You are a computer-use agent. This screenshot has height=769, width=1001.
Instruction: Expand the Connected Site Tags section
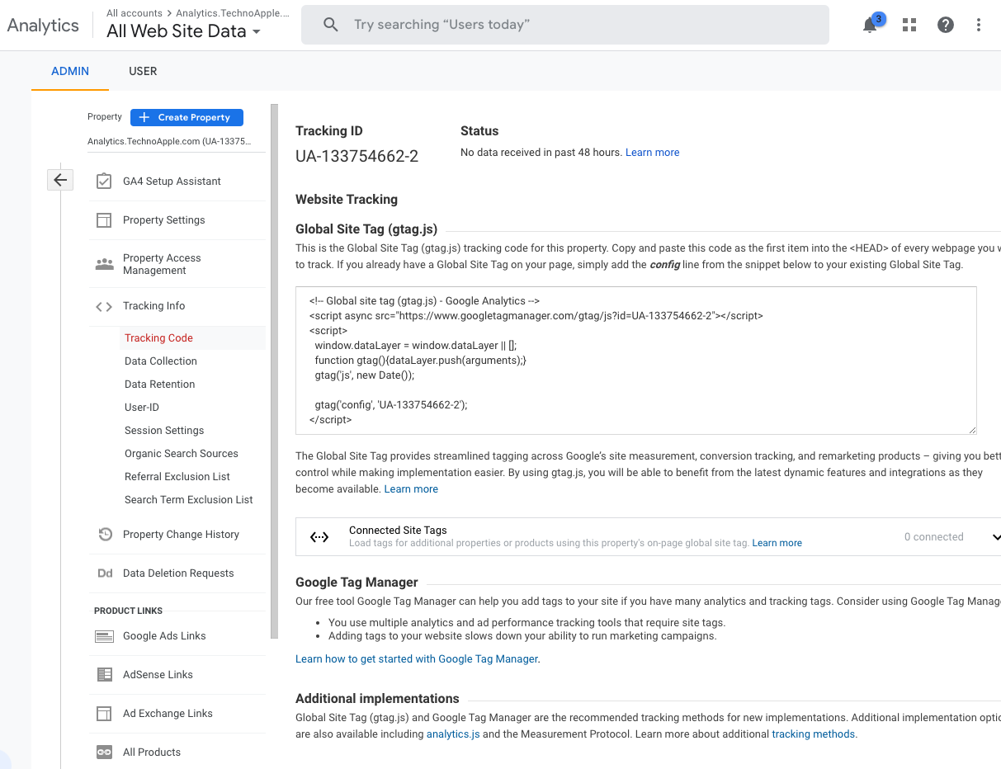[x=995, y=536]
